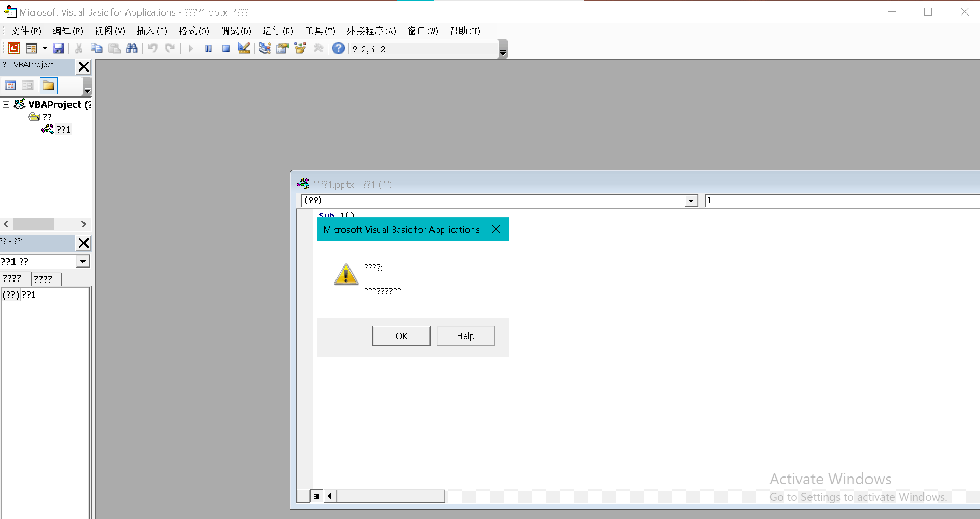Collapse the ?? folder under VBAProject
Image resolution: width=980 pixels, height=519 pixels.
[x=20, y=117]
